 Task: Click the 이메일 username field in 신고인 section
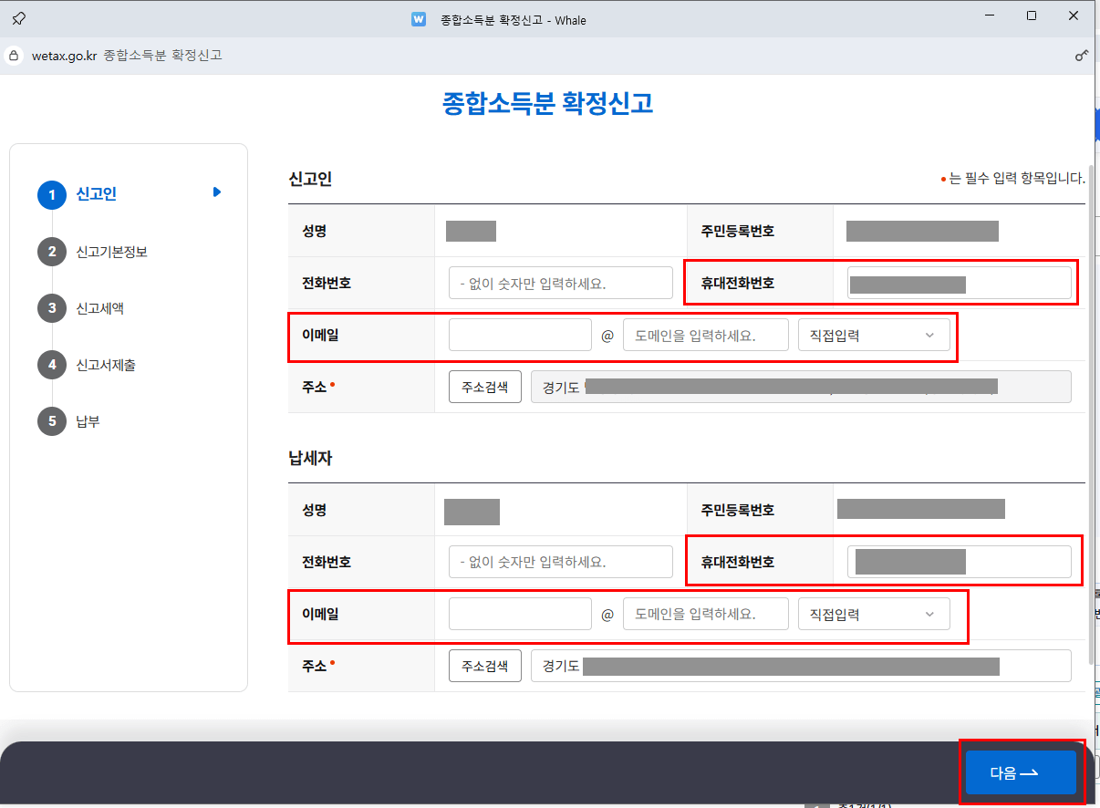[519, 335]
